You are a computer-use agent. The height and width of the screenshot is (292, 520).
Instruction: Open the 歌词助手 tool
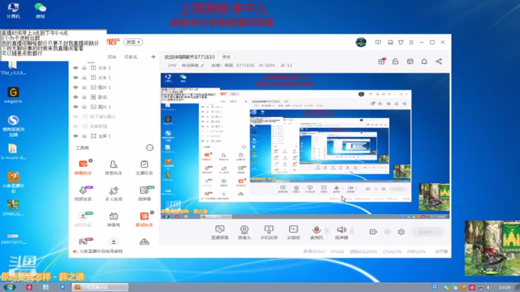[144, 219]
